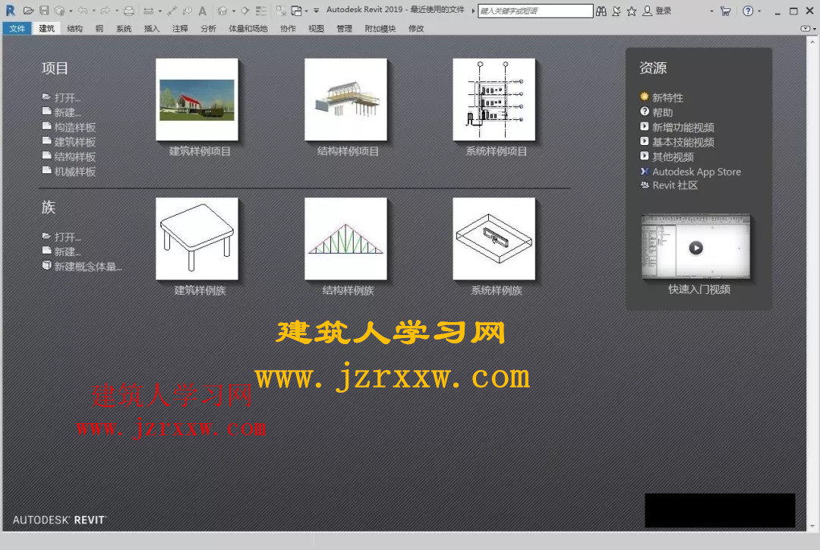
Task: Click the 新建概念体量... link
Action: (82, 267)
